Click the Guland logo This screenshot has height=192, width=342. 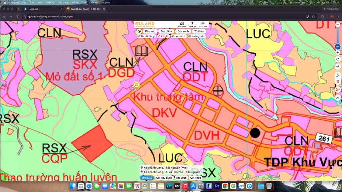(x=145, y=24)
